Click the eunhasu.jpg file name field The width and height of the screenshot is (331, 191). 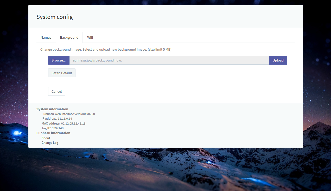pos(169,60)
